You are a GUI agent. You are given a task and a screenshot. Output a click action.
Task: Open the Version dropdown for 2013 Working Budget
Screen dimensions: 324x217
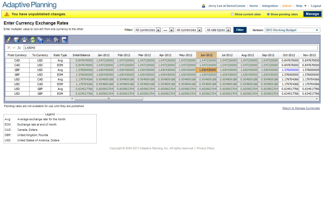tap(316, 30)
